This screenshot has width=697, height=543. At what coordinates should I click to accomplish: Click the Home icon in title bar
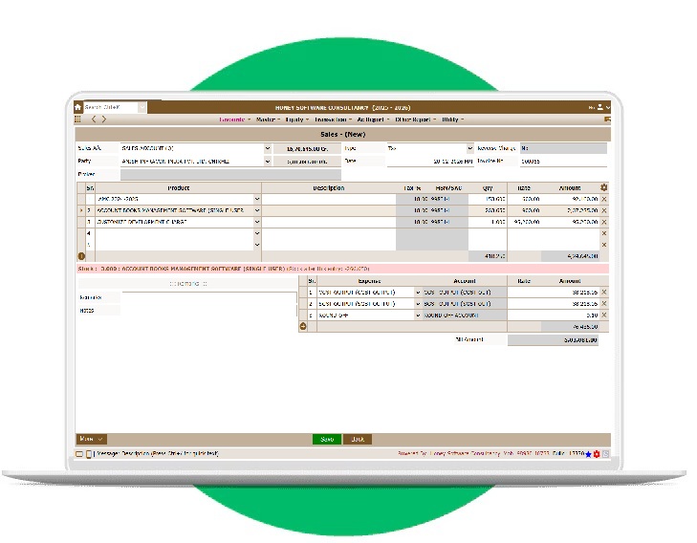(x=78, y=107)
